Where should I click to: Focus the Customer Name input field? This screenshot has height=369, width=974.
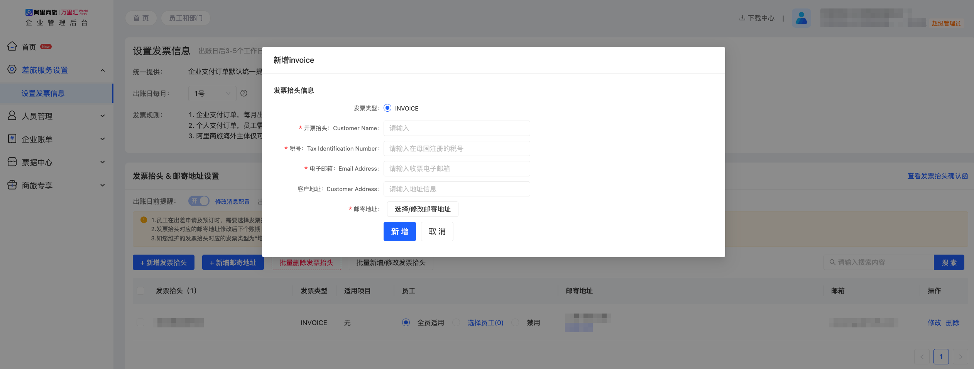click(457, 128)
